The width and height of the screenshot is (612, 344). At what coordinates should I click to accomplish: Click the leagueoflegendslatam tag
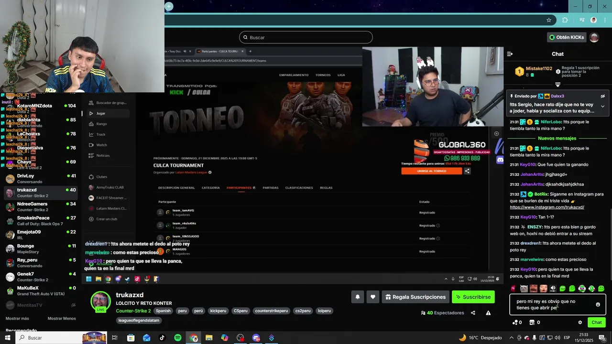[139, 321]
